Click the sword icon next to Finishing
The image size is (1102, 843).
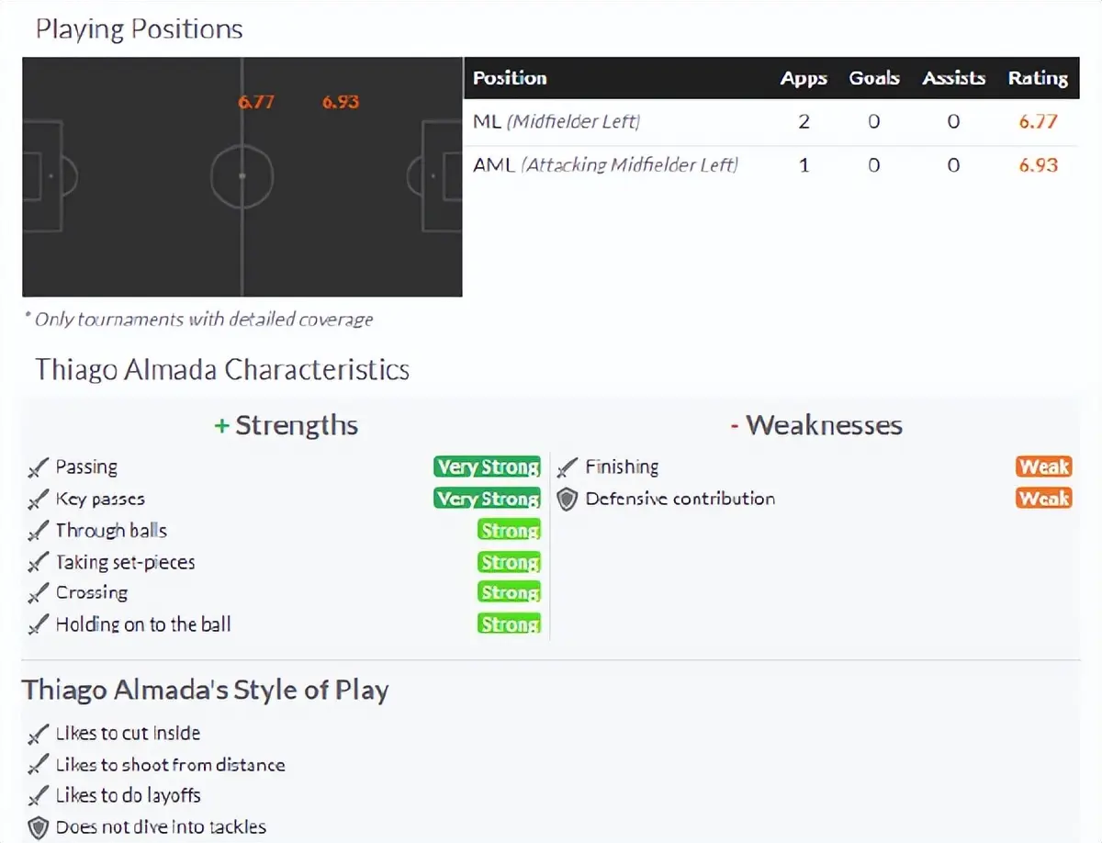click(568, 468)
